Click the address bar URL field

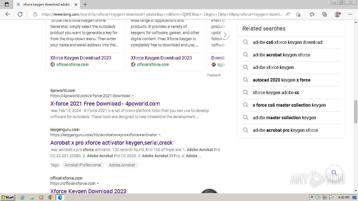click(x=162, y=14)
